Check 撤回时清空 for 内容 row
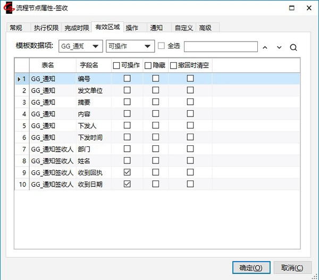 (x=190, y=113)
